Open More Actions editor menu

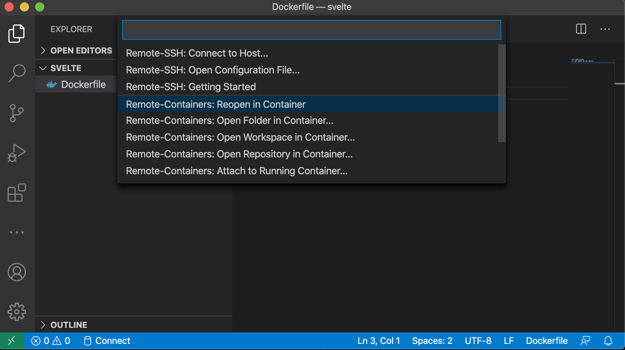point(605,29)
